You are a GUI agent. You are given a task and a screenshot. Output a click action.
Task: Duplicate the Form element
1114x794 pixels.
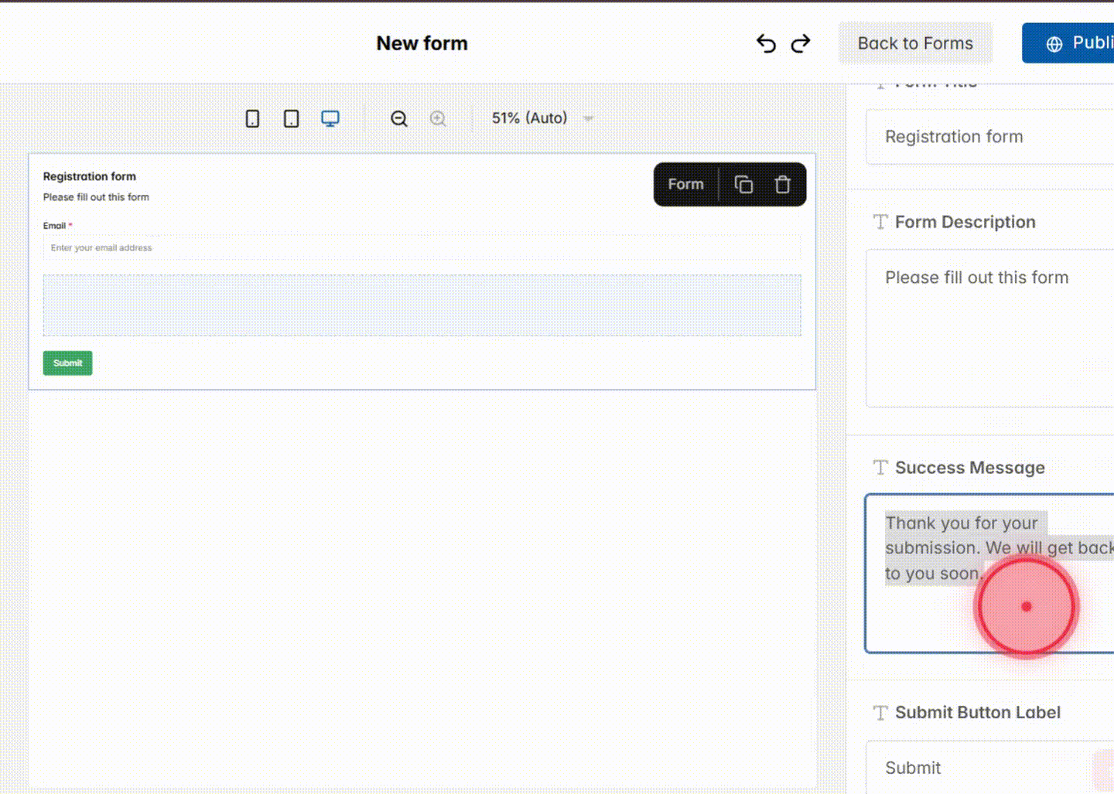pyautogui.click(x=743, y=184)
